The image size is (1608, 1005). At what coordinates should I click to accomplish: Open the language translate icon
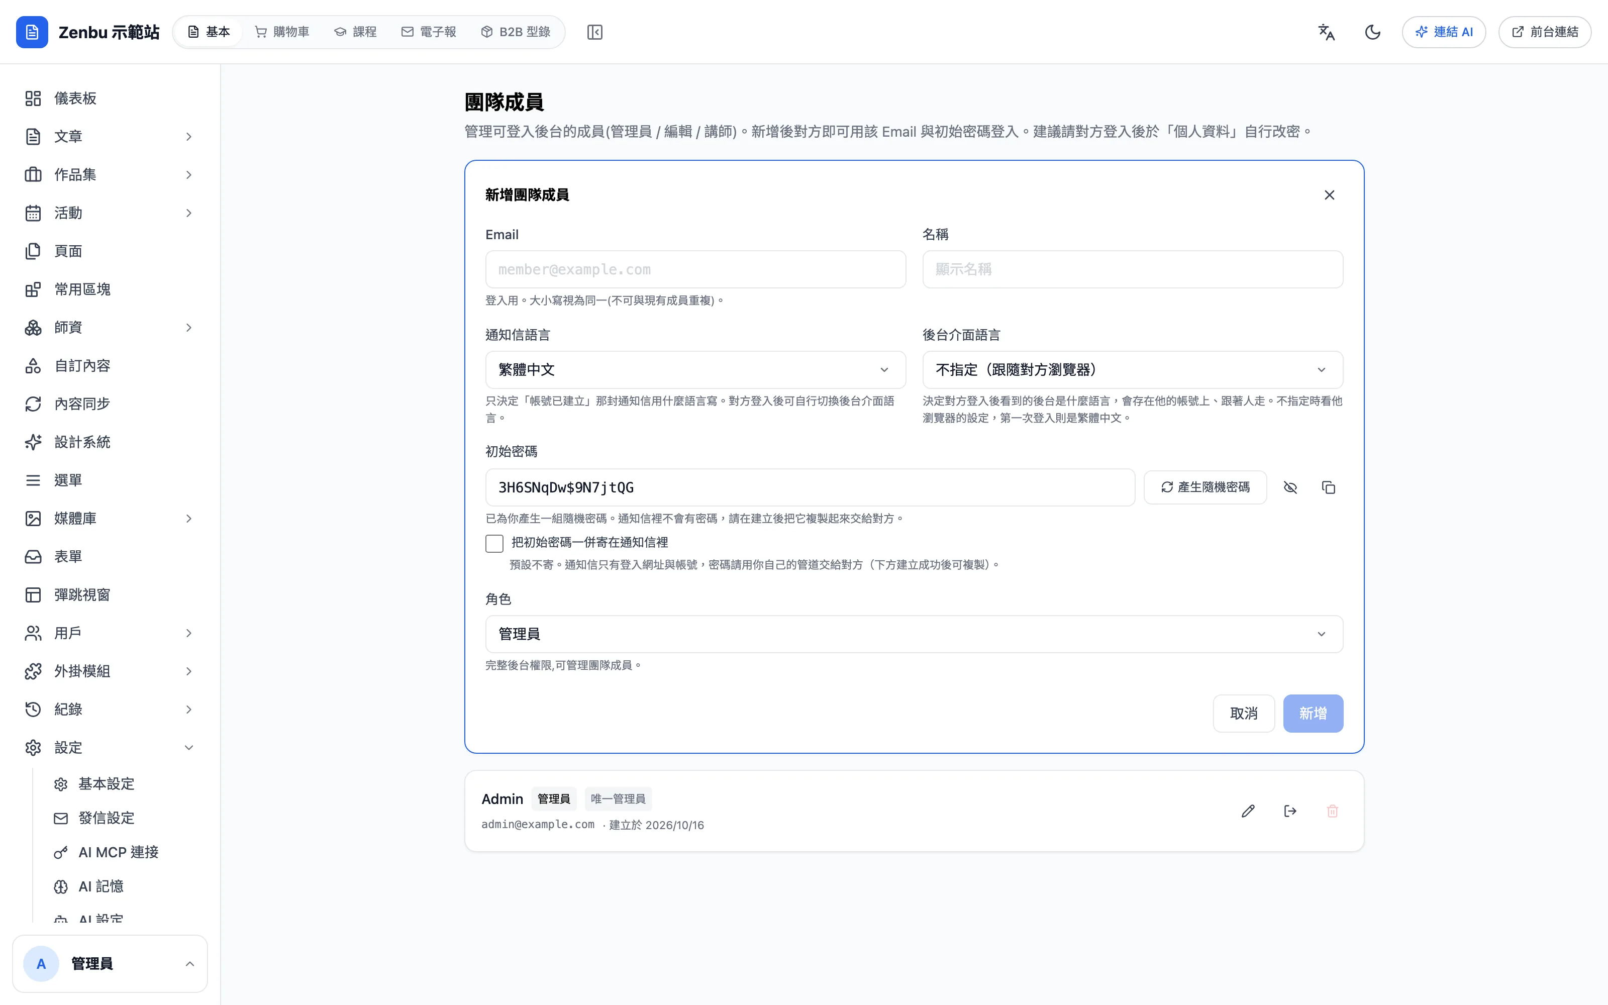click(1326, 32)
